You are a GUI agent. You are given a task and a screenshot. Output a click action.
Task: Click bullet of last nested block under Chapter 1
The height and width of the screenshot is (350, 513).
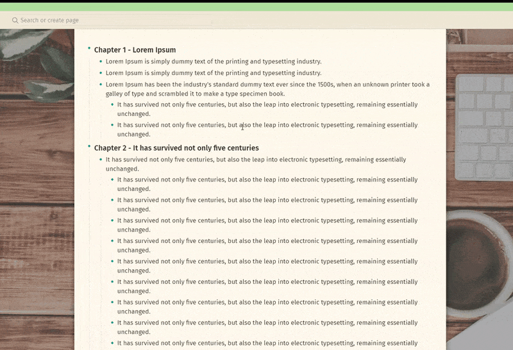[x=113, y=125]
